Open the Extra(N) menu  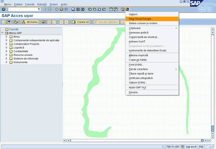click(42, 4)
